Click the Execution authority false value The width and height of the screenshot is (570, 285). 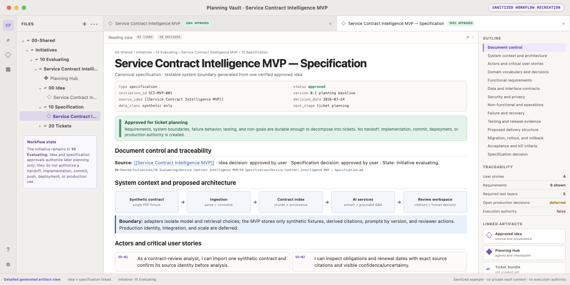(x=561, y=211)
